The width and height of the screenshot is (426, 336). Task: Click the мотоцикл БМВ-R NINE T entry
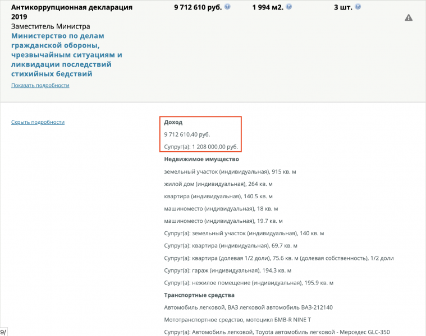click(237, 320)
